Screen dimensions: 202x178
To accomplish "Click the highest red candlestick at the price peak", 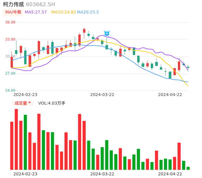I will pyautogui.click(x=84, y=31).
